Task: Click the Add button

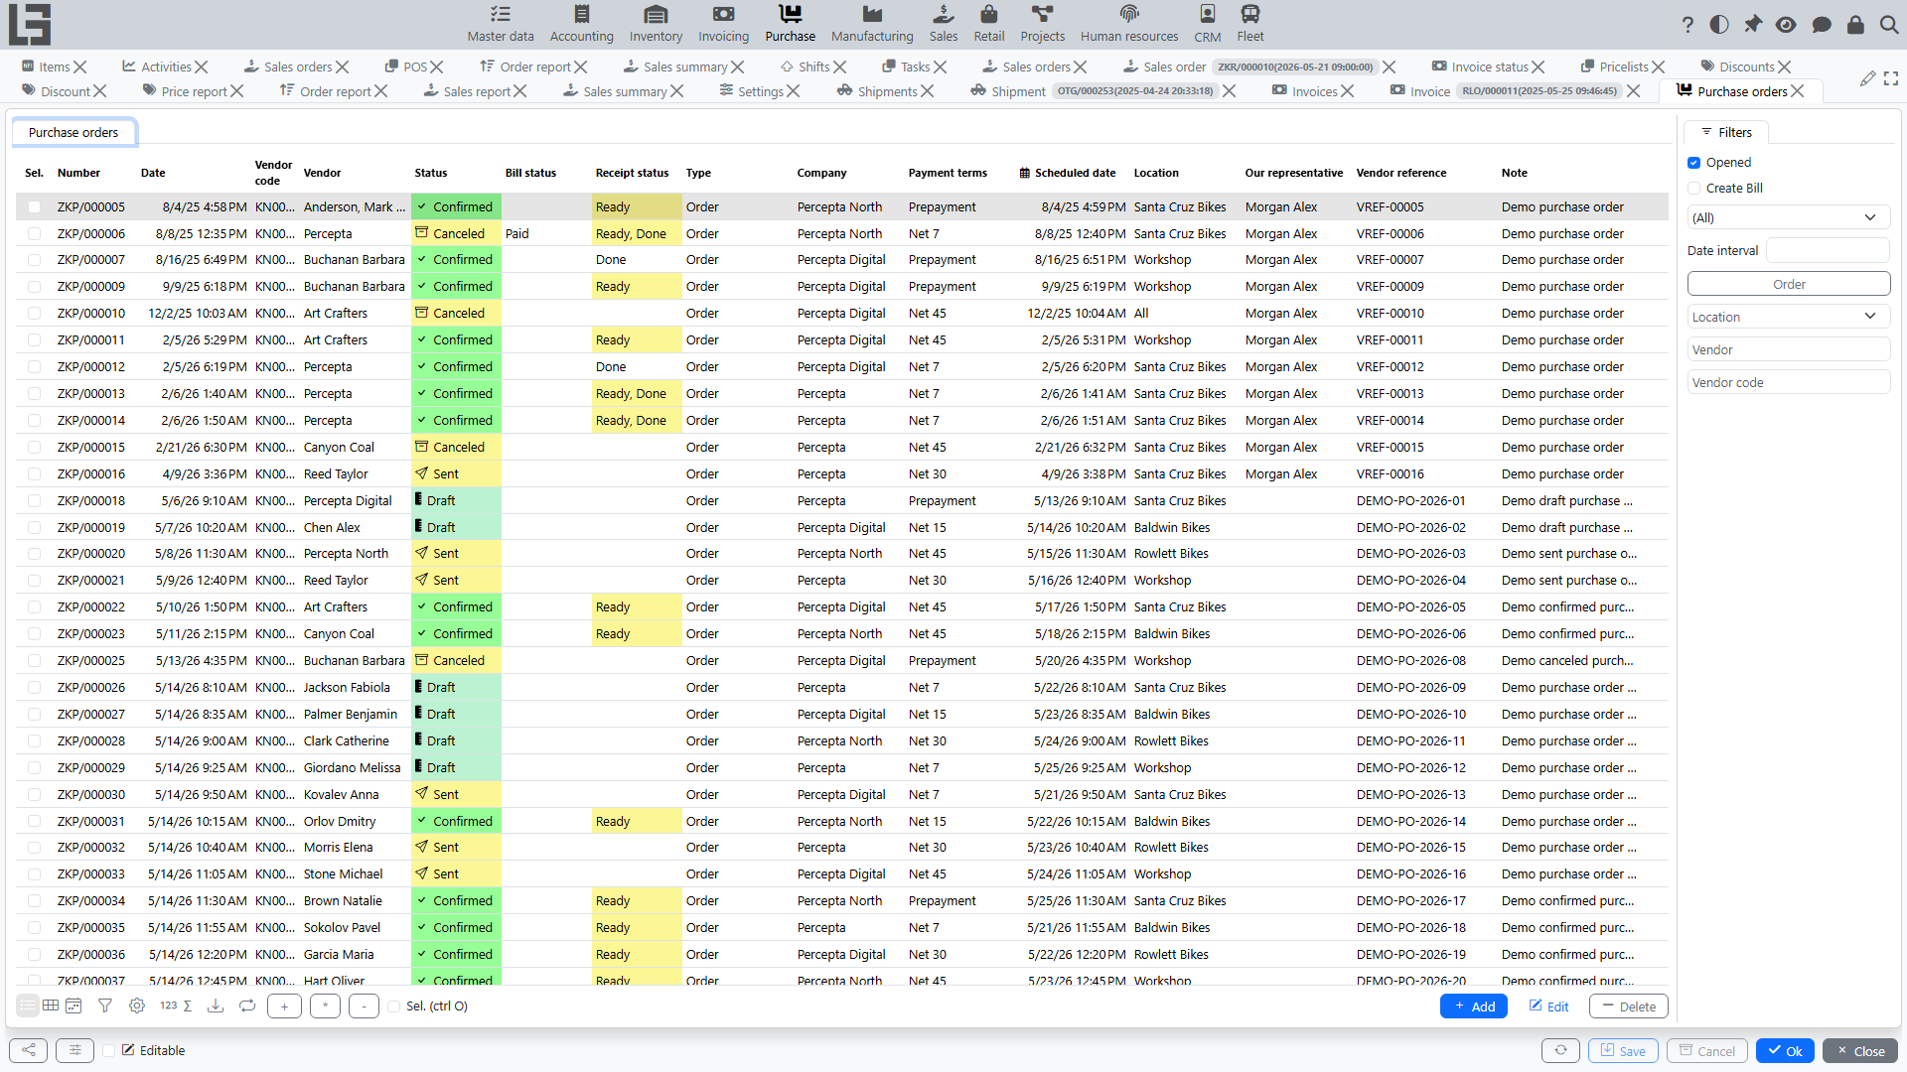Action: (1474, 1006)
